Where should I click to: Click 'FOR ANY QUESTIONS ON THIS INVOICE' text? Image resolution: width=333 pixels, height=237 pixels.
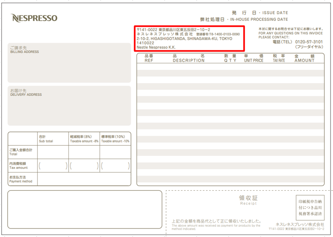pos(290,33)
